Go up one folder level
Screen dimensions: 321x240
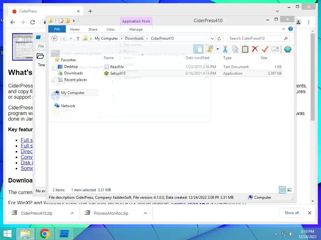[x=78, y=38]
